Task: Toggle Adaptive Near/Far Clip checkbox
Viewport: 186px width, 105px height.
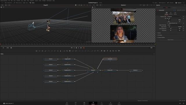Action: tap(167, 23)
